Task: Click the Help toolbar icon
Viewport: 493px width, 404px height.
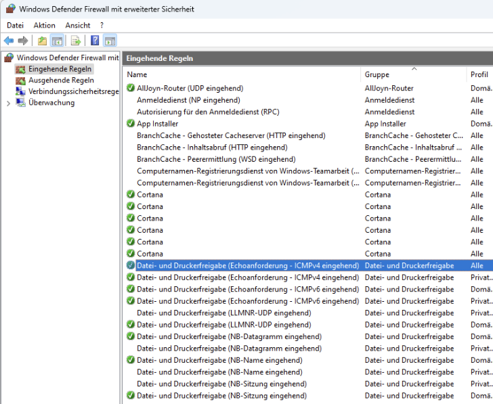Action: pyautogui.click(x=95, y=41)
